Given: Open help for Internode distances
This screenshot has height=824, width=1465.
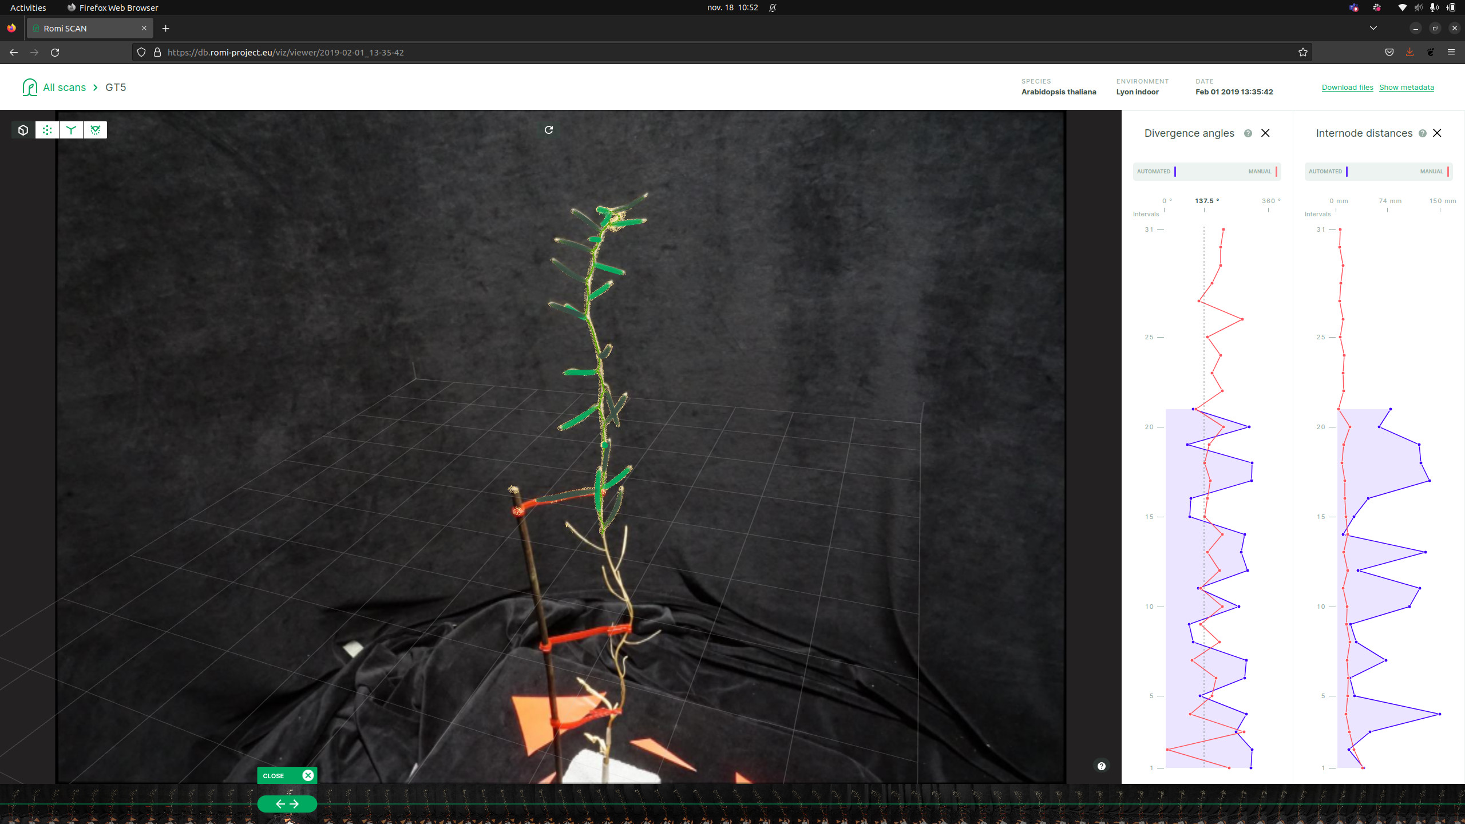Looking at the screenshot, I should pos(1422,133).
